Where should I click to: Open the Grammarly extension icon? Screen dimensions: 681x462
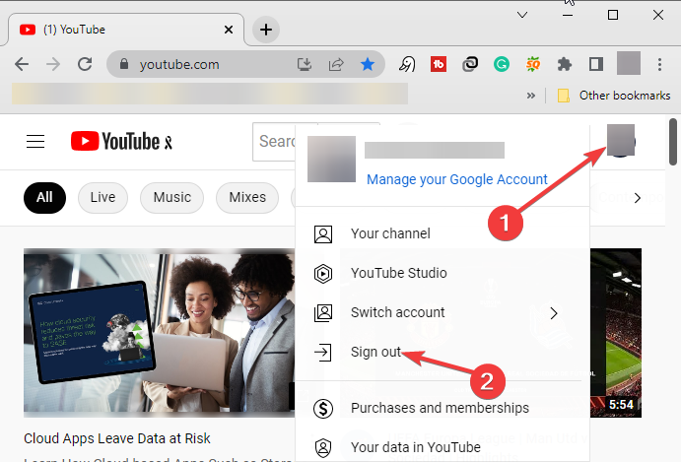coord(502,64)
